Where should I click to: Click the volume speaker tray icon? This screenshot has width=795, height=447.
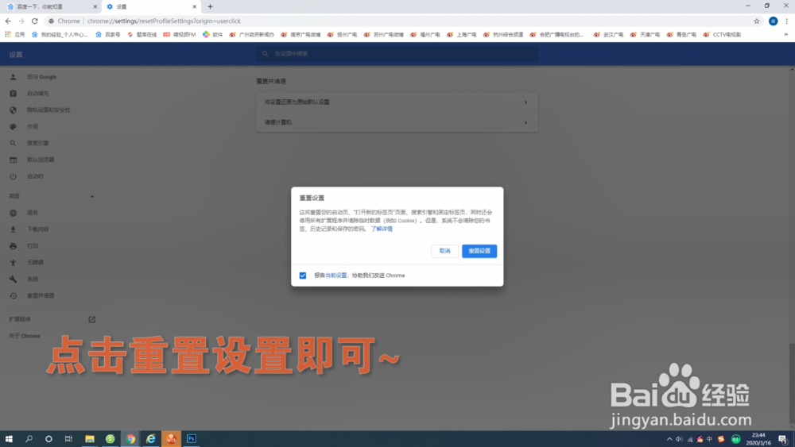coord(680,439)
